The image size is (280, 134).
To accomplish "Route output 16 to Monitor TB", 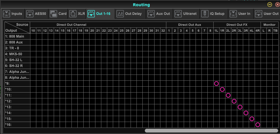I will [x=275, y=124].
